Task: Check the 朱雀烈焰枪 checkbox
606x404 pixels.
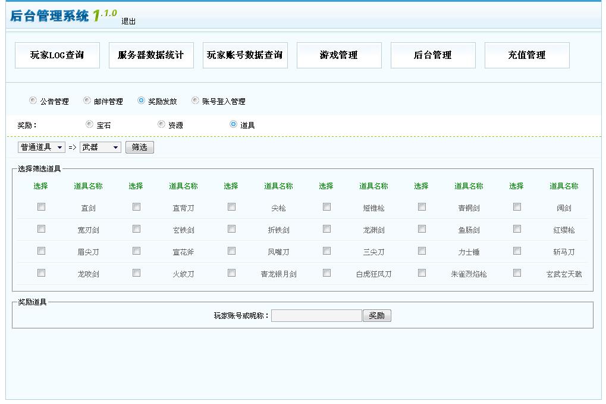Action: click(422, 274)
